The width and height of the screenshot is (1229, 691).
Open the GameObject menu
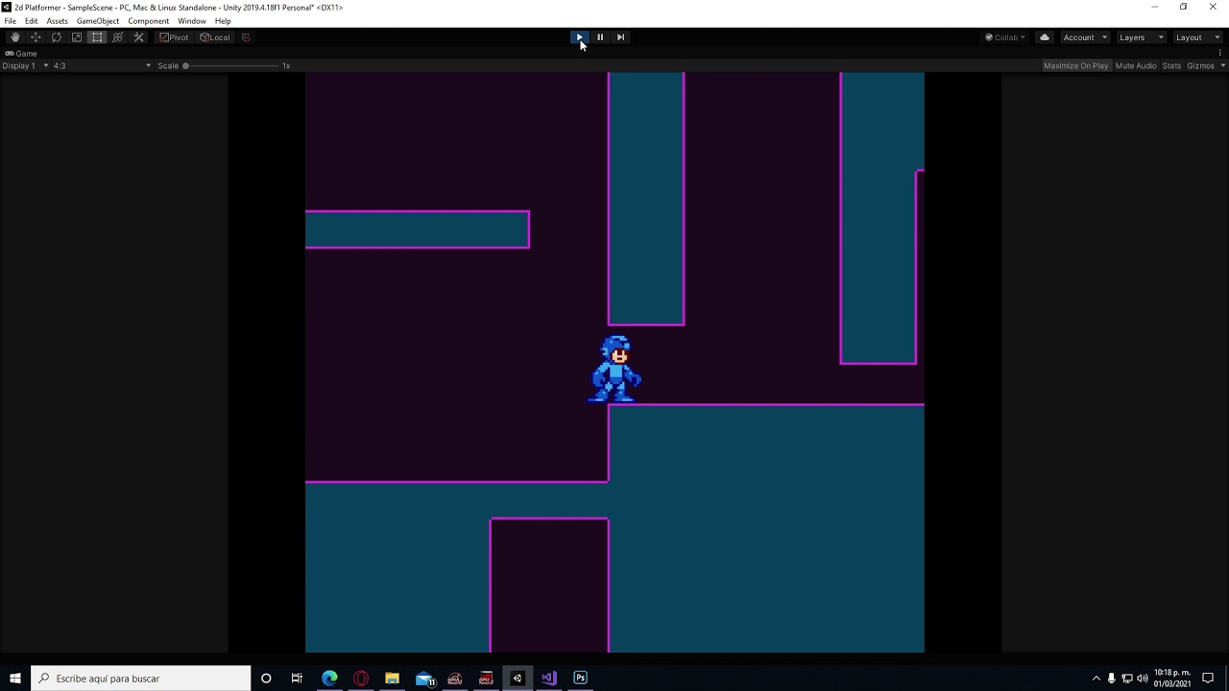(x=97, y=21)
